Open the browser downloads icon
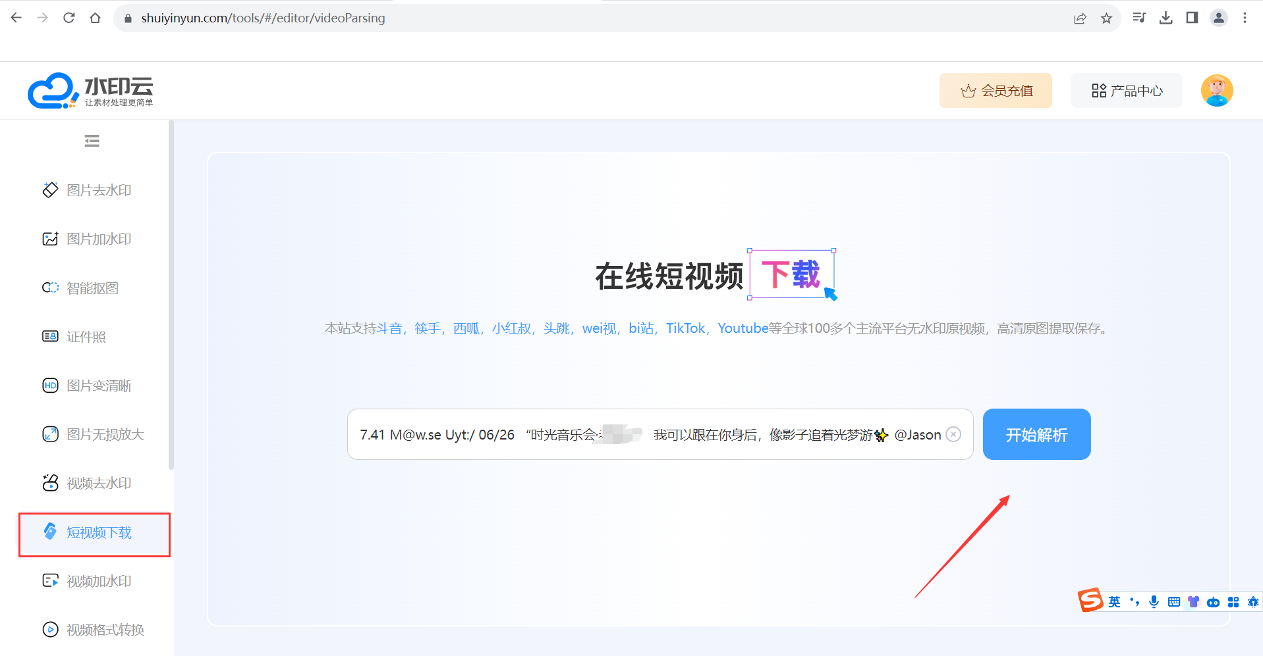 tap(1165, 18)
